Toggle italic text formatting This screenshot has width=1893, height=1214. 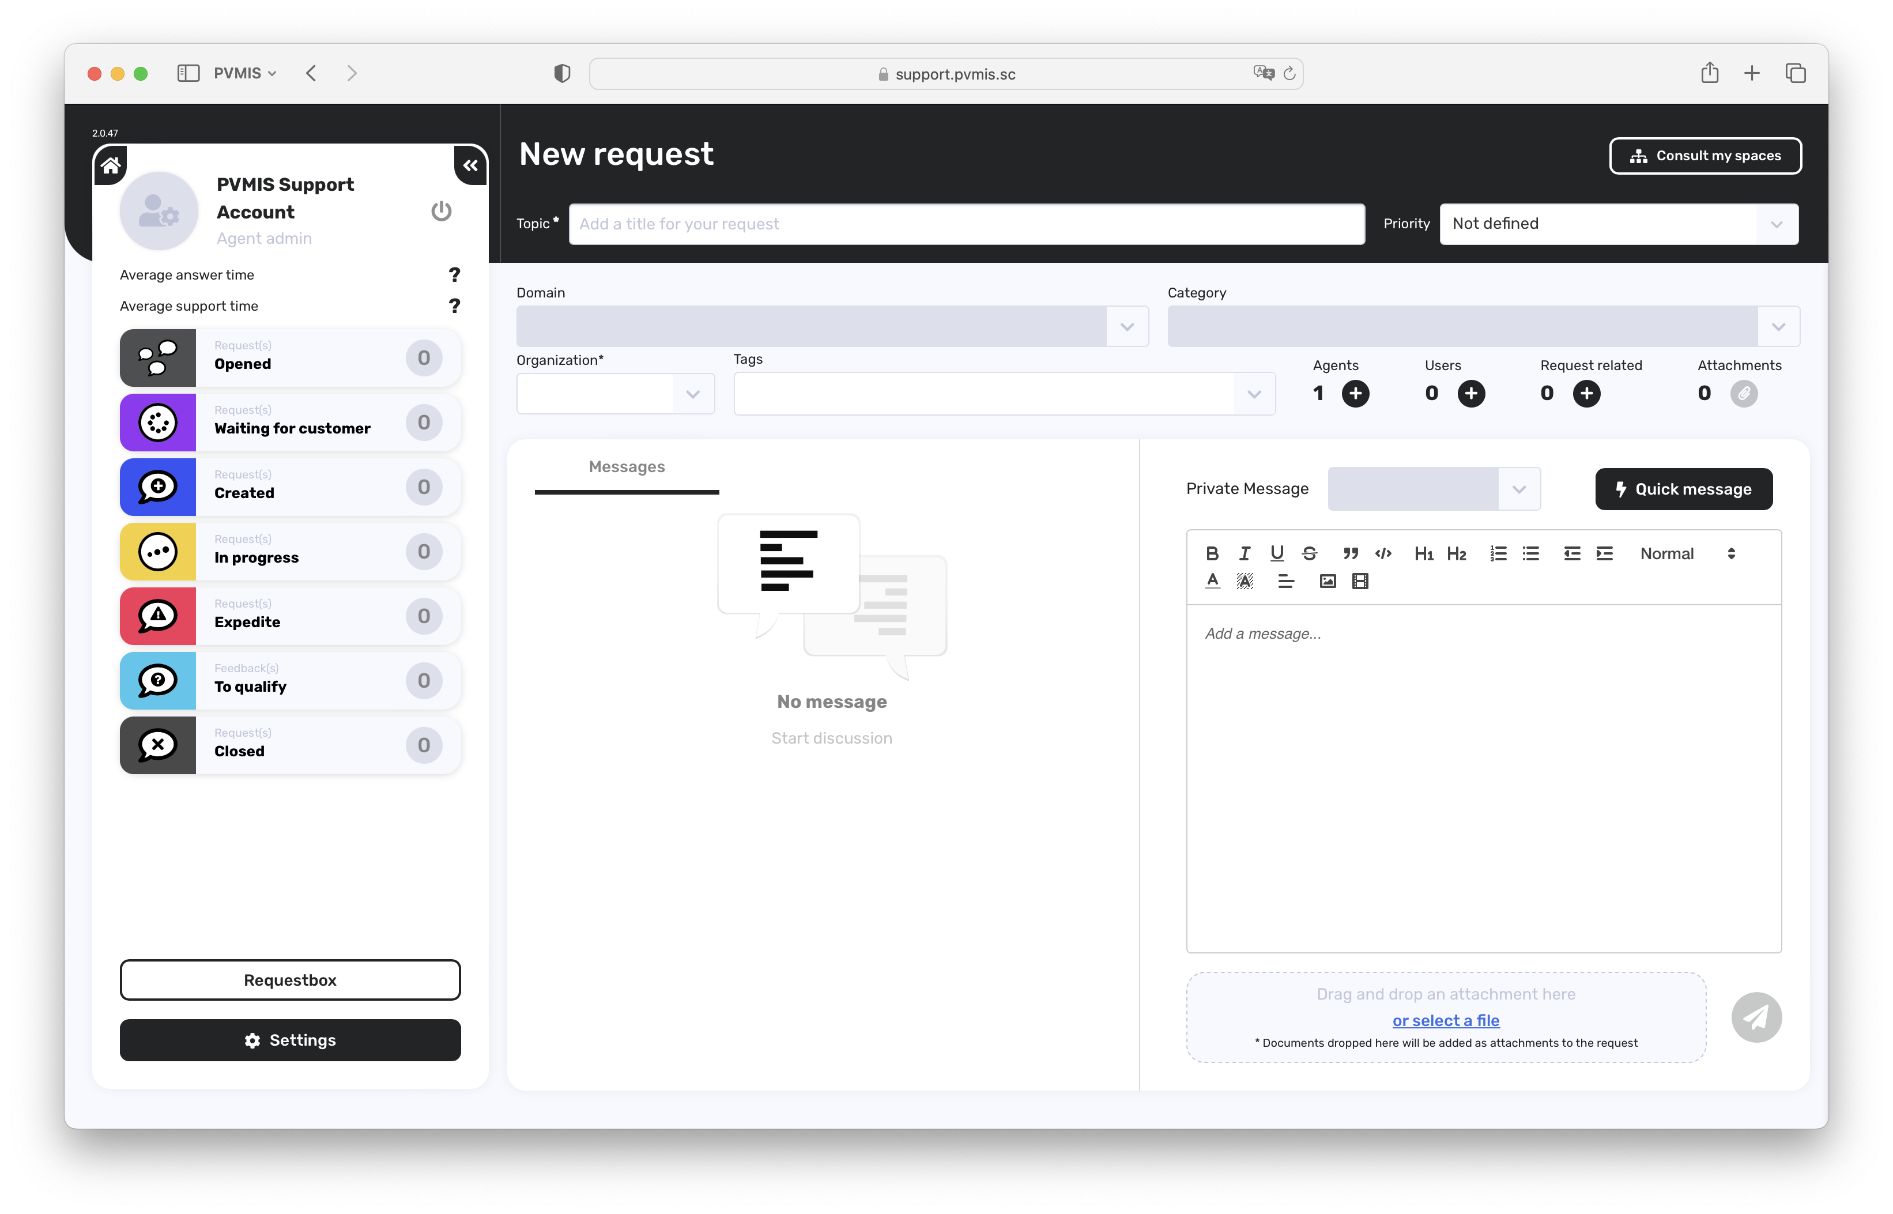pyautogui.click(x=1245, y=553)
